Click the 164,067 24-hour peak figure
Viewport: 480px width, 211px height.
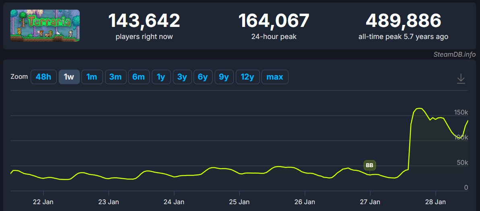tap(274, 21)
